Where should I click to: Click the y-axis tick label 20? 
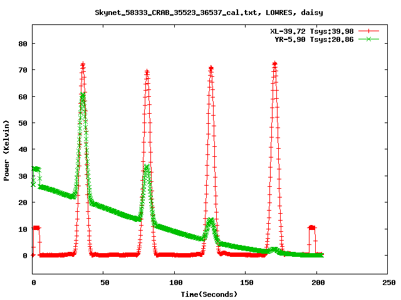click(x=23, y=202)
